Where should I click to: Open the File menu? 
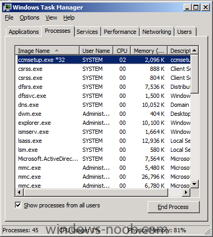(9, 17)
